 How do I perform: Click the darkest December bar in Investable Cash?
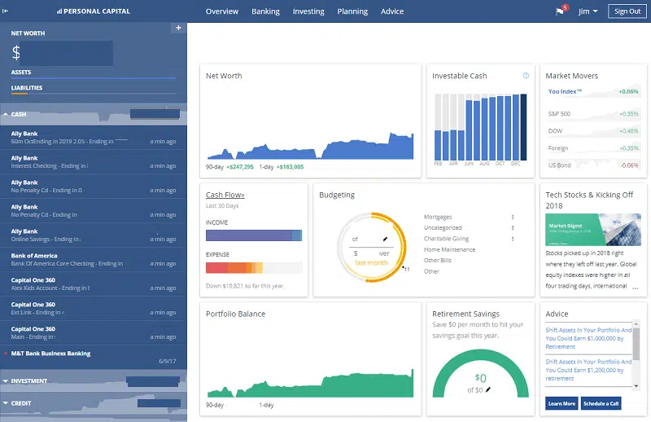(x=523, y=127)
